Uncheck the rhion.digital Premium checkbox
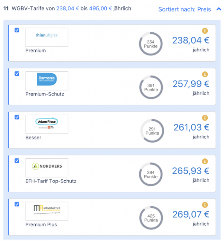This screenshot has width=223, height=242. [x=17, y=30]
